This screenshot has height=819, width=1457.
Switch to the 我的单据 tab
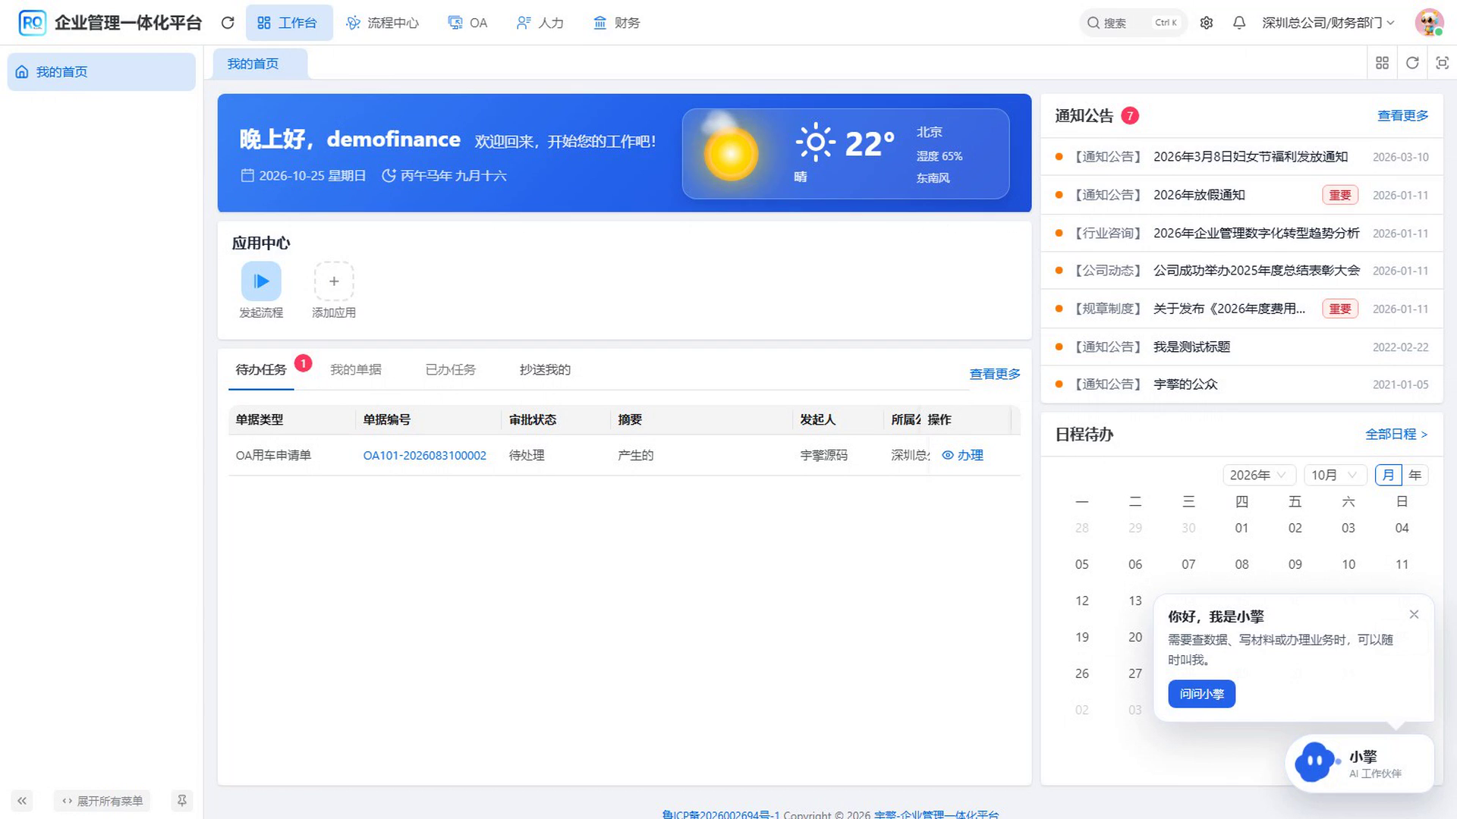tap(356, 369)
